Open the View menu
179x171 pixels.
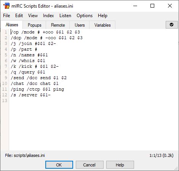point(33,16)
